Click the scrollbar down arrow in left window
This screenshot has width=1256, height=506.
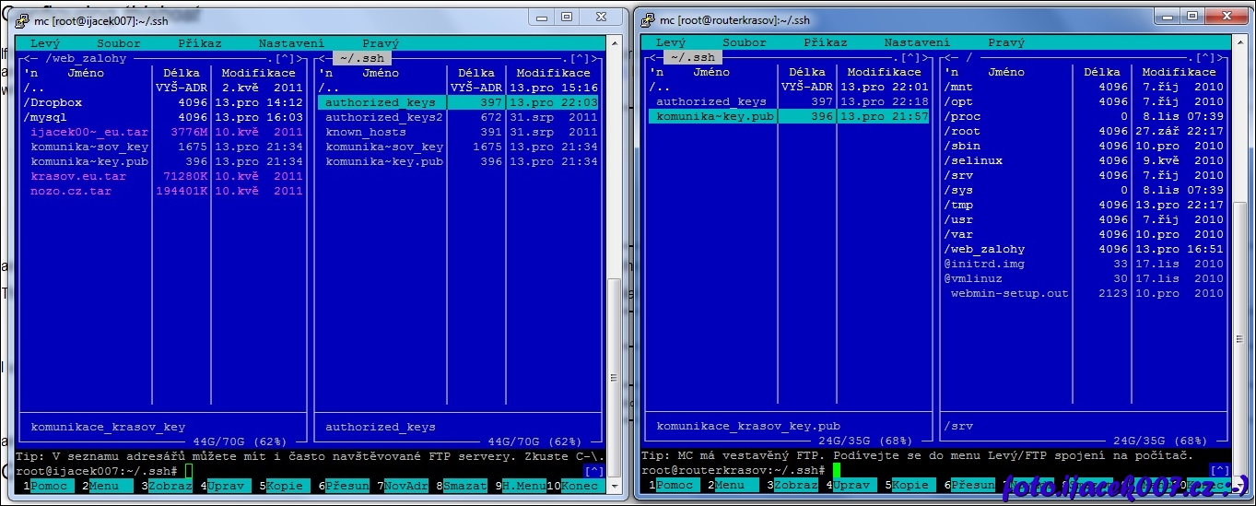click(x=615, y=486)
